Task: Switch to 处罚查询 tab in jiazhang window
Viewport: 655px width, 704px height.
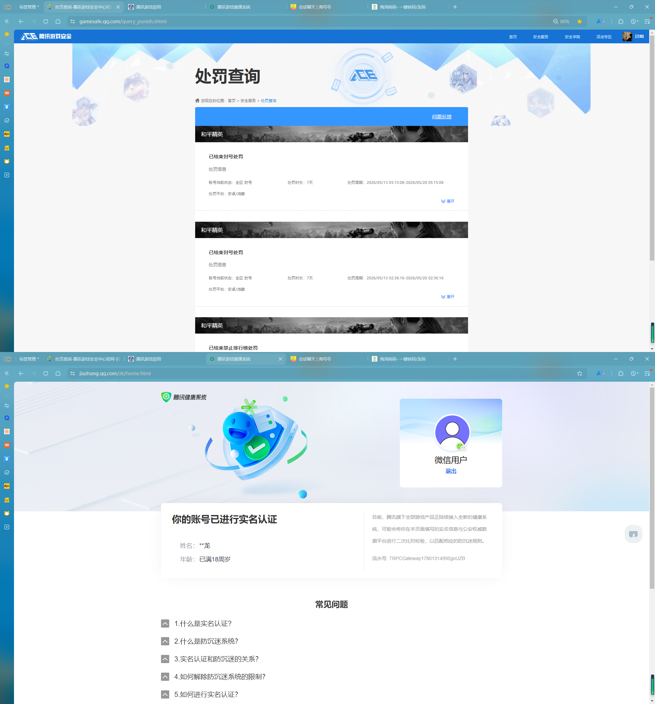Action: tap(84, 359)
